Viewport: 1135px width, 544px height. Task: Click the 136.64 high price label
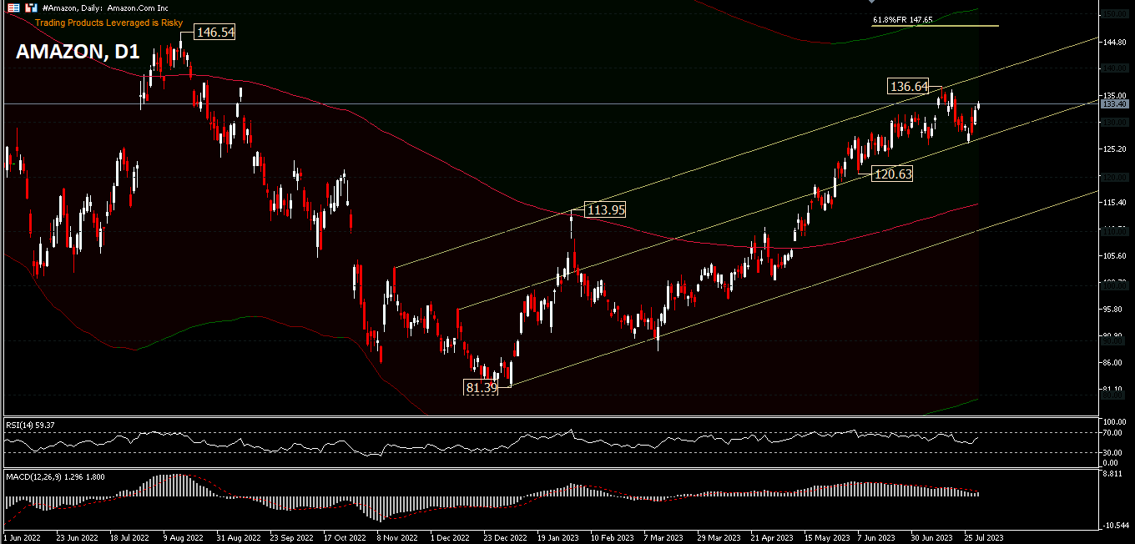(909, 86)
